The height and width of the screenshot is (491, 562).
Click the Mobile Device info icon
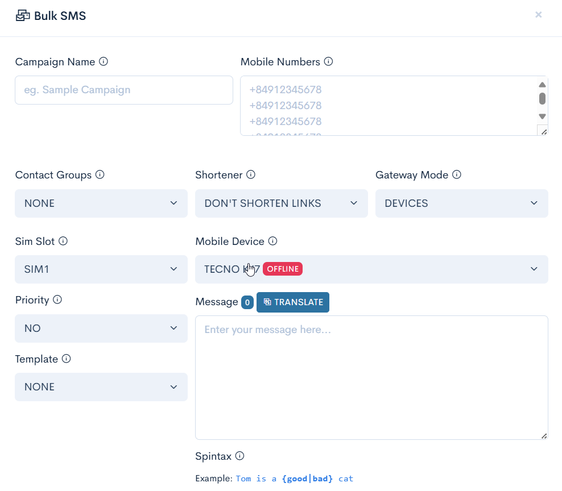[x=272, y=241]
